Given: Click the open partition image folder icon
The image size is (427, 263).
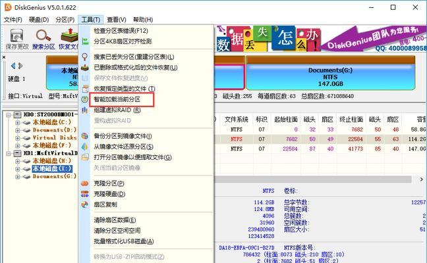Looking at the screenshot, I should [x=85, y=157].
